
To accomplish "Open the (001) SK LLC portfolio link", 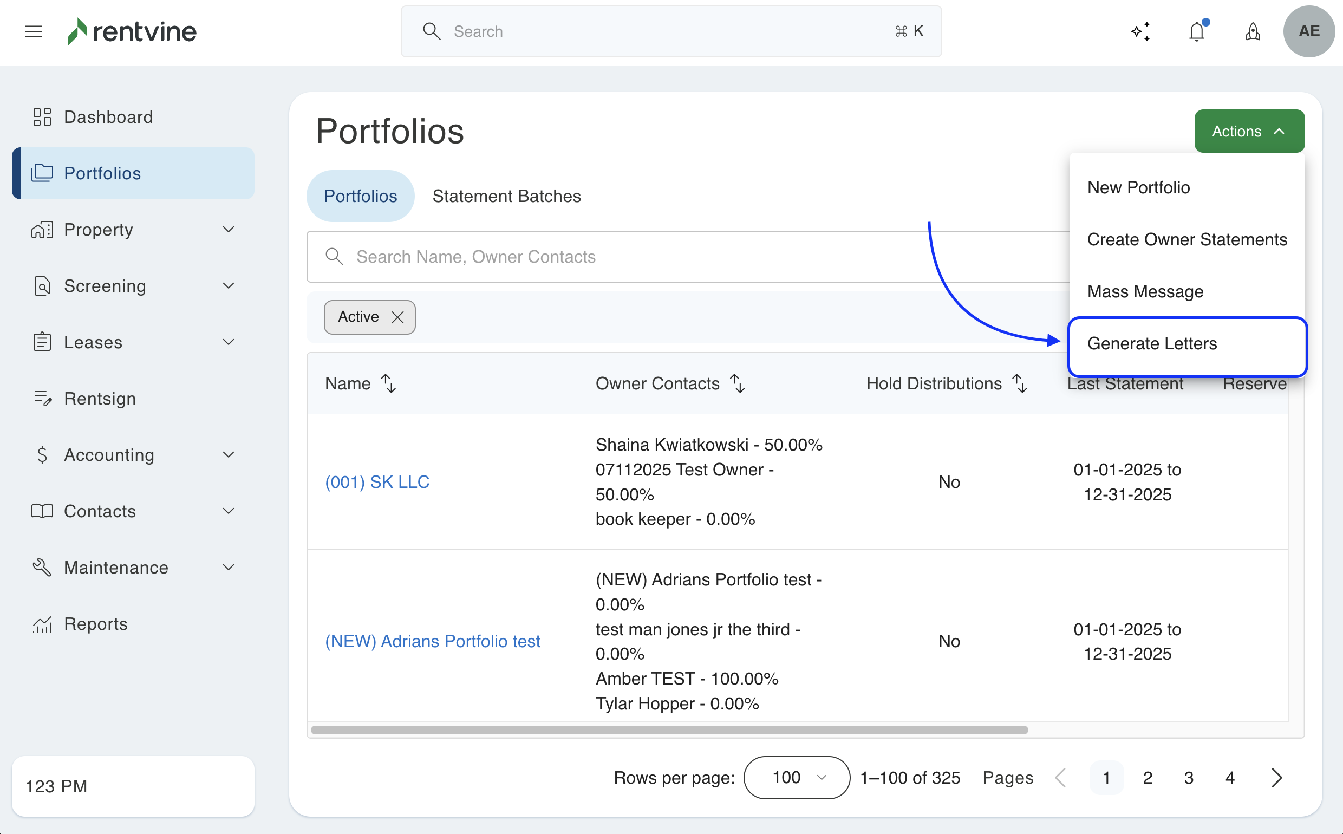I will pyautogui.click(x=377, y=482).
